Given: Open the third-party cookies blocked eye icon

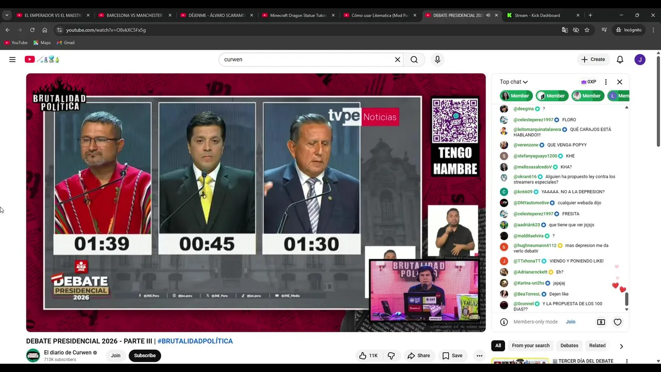Looking at the screenshot, I should (576, 30).
